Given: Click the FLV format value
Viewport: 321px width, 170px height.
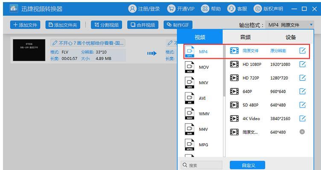Looking at the screenshot, I should click(x=65, y=52).
